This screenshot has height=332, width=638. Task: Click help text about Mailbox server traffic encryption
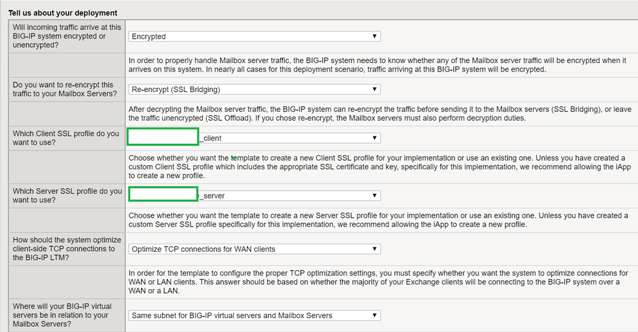pos(377,65)
